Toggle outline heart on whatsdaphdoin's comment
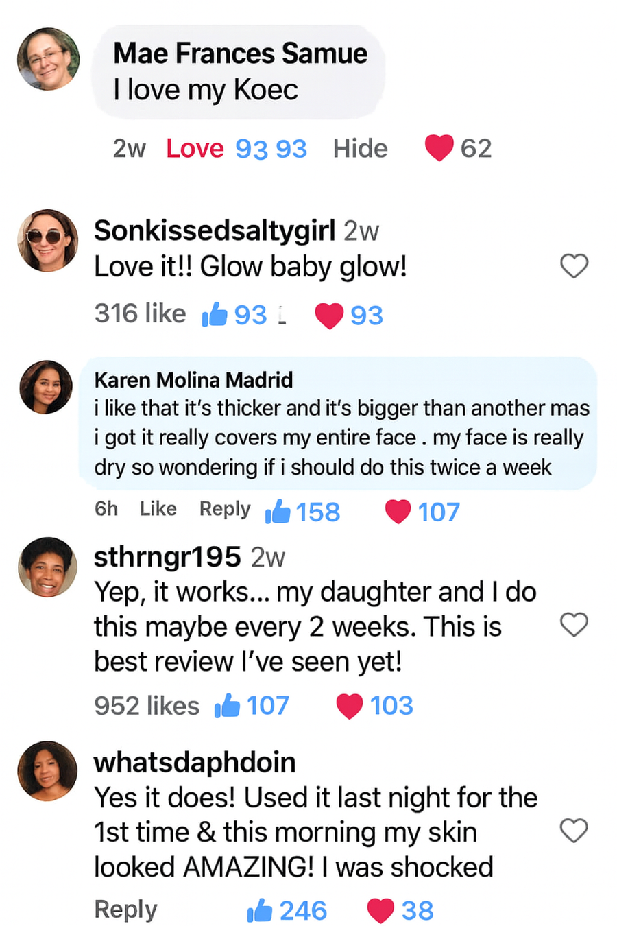The height and width of the screenshot is (926, 617). pos(574,831)
